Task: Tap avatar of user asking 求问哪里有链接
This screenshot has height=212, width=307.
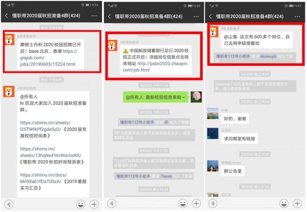Action: (213, 133)
